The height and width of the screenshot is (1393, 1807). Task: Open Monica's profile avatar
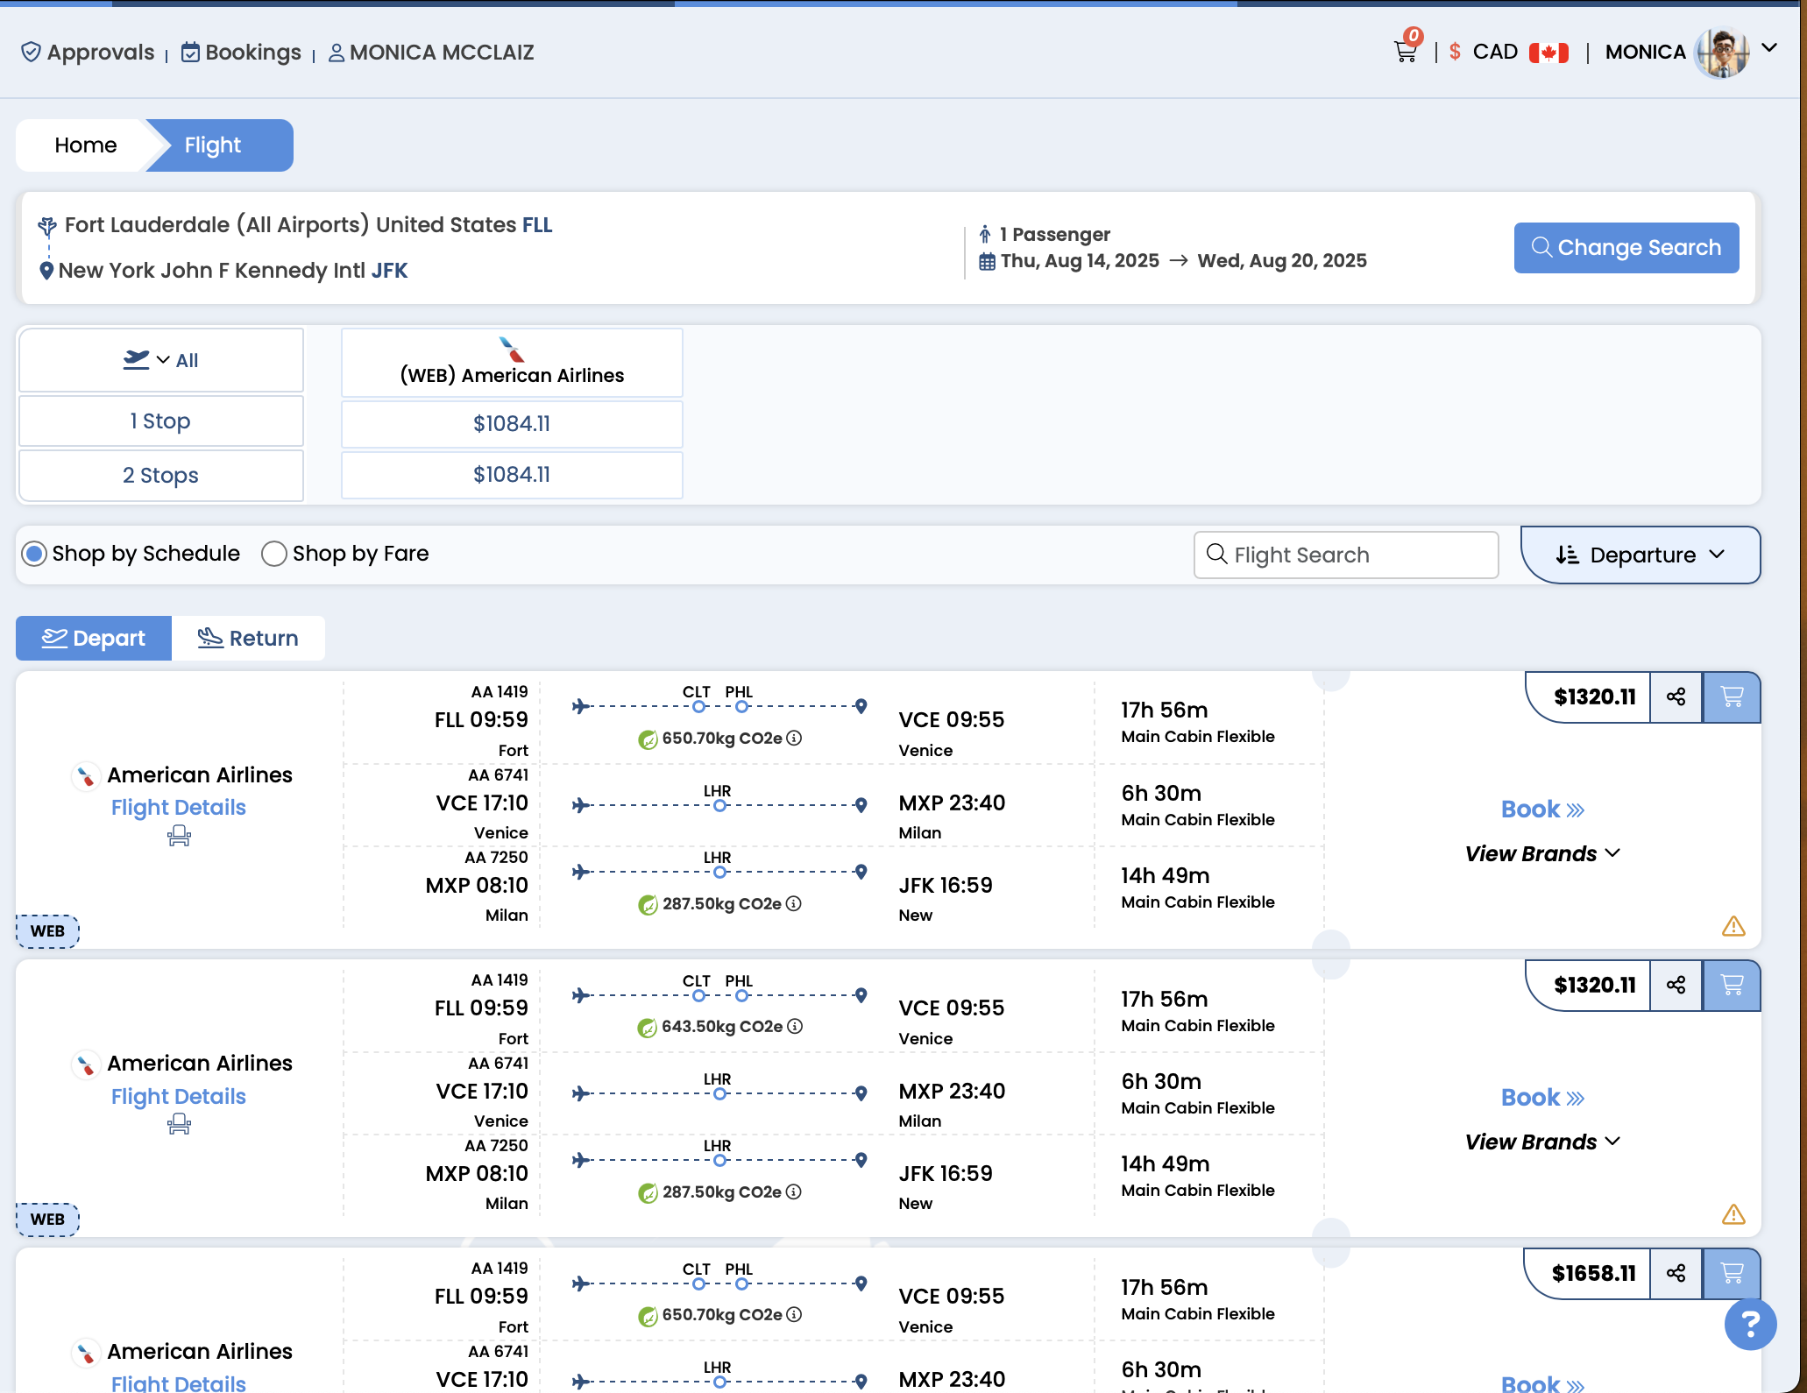coord(1722,53)
